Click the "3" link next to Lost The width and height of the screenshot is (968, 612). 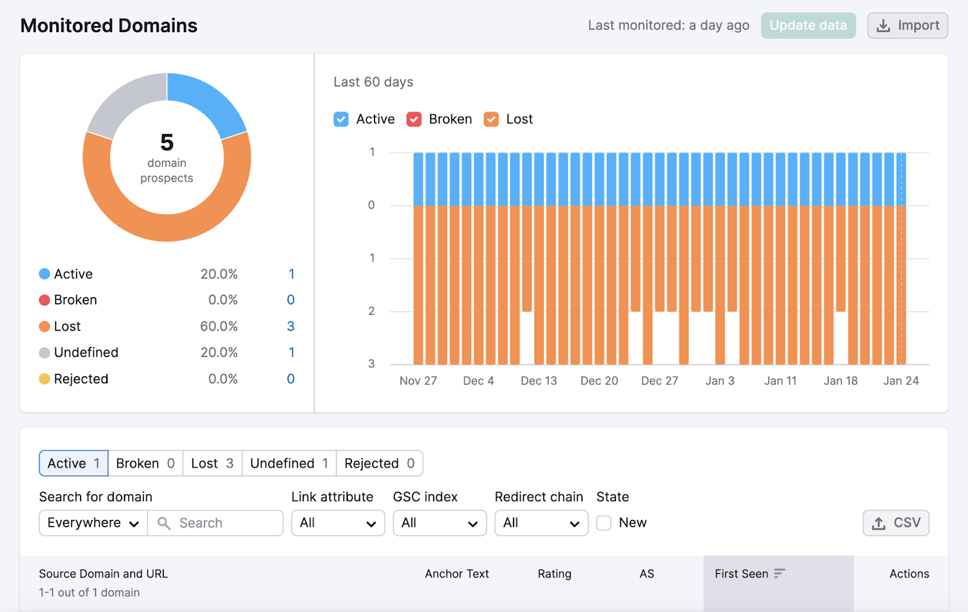pyautogui.click(x=291, y=326)
